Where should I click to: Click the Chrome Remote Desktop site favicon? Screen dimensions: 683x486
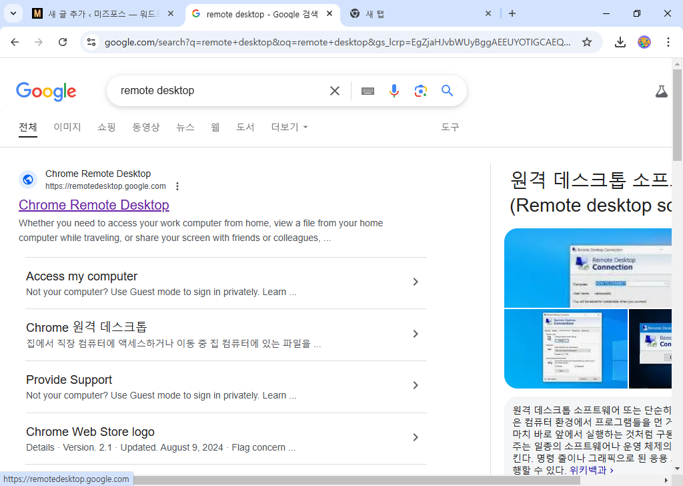coord(28,180)
